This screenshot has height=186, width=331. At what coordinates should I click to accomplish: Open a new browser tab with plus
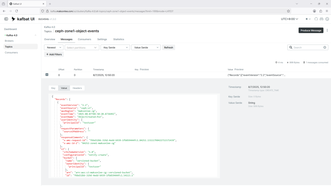pyautogui.click(x=50, y=4)
